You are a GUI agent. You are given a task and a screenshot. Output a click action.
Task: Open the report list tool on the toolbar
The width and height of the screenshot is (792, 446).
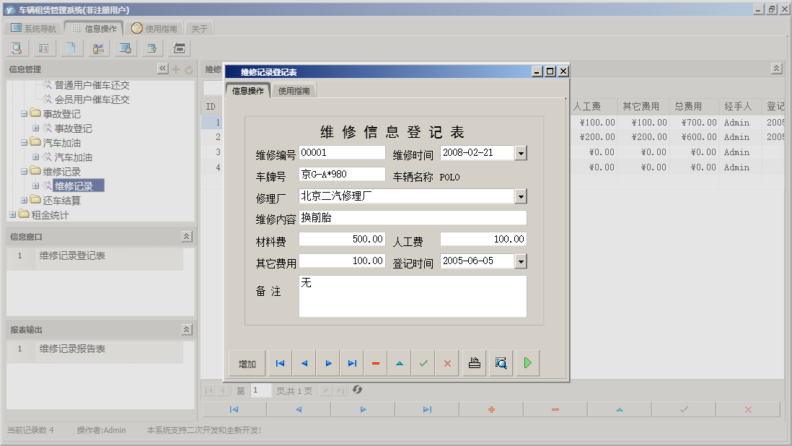[x=43, y=48]
